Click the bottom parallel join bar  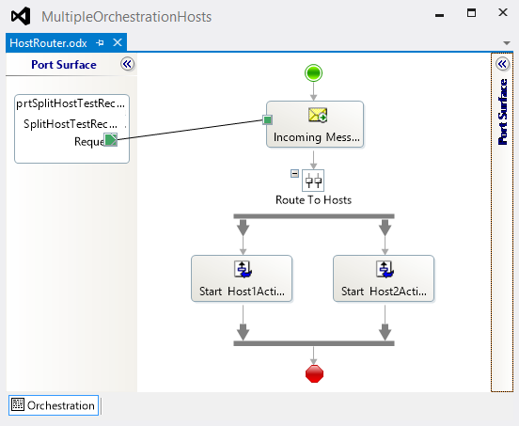click(x=314, y=343)
